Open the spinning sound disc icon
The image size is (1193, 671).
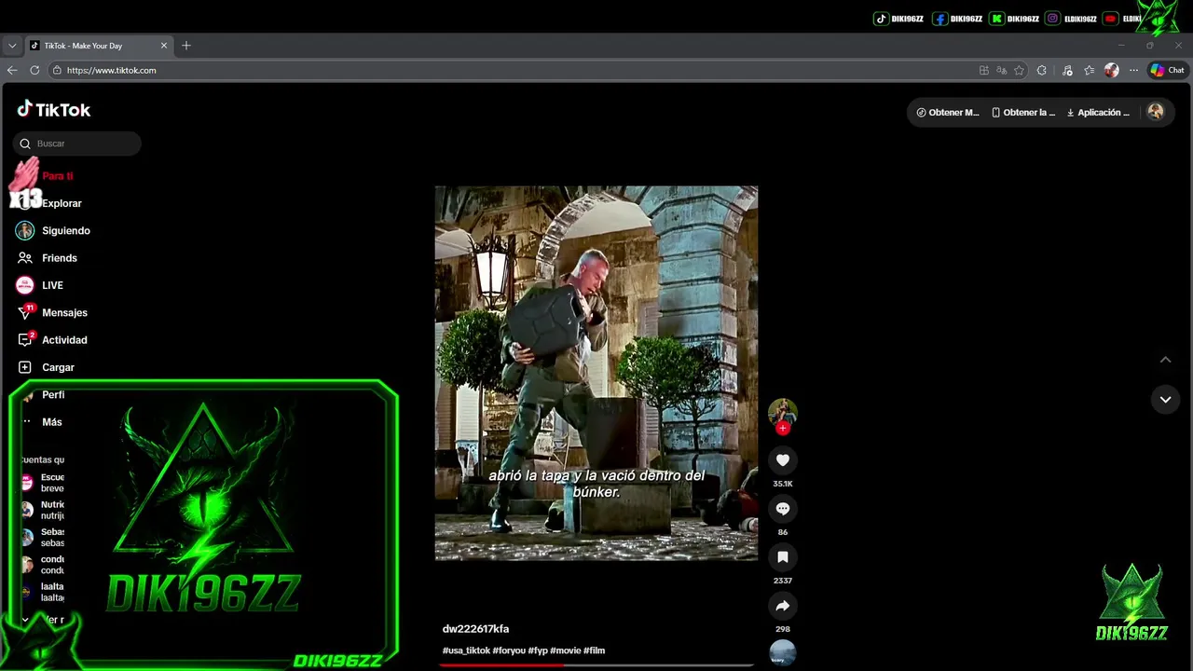tap(783, 652)
